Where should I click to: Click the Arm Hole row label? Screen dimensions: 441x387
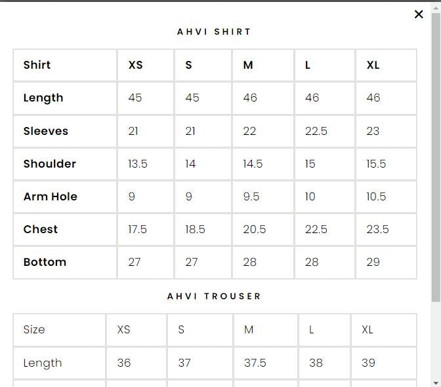tap(51, 196)
